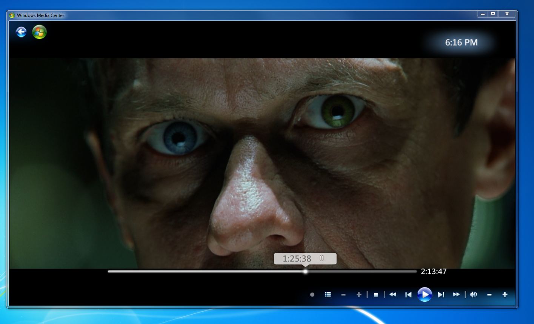
Task: Start recording with the record dot button
Action: [x=312, y=295]
